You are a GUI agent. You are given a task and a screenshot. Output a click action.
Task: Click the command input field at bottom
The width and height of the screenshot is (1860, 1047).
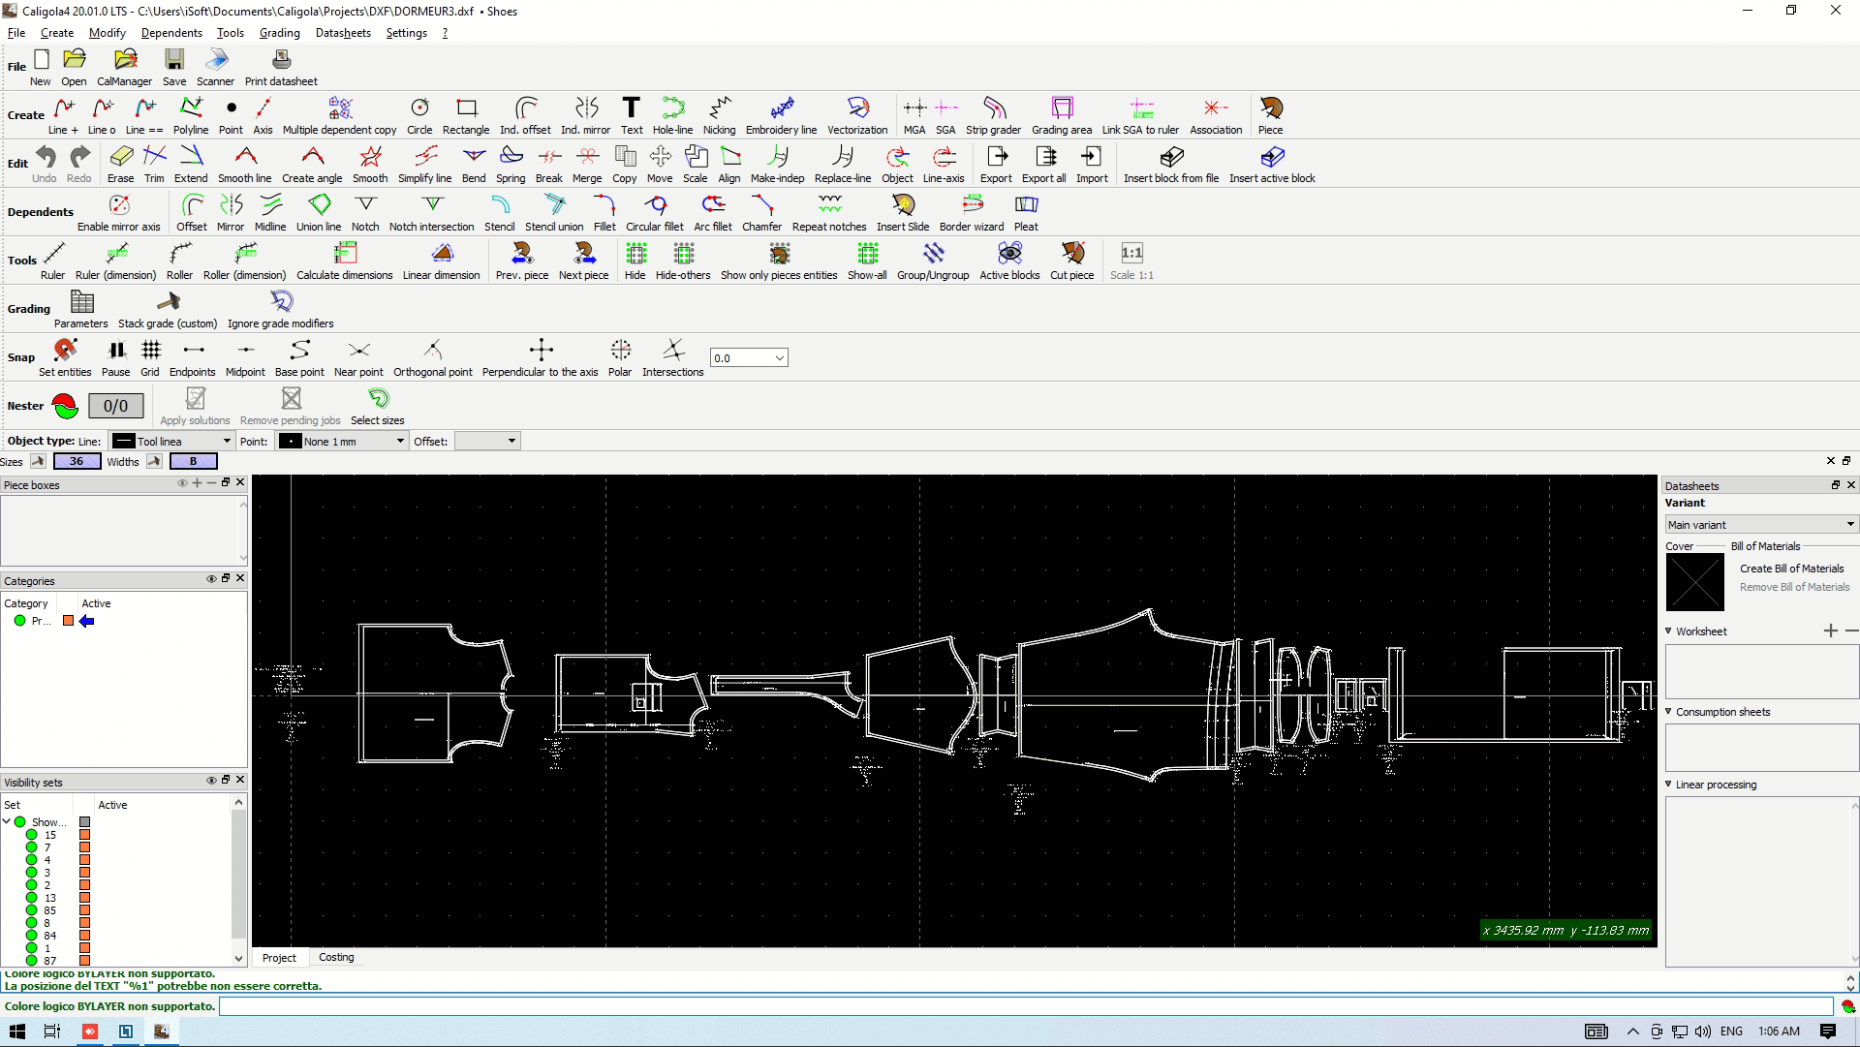1025,1006
